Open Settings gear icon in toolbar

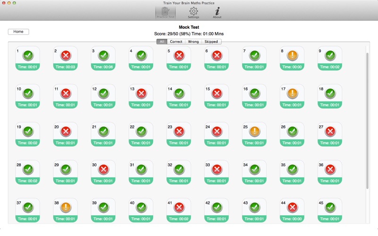[x=193, y=13]
